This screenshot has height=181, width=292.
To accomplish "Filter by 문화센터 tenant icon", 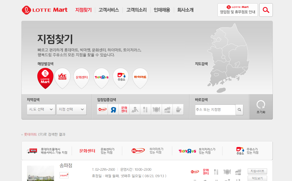I will click(124, 110).
